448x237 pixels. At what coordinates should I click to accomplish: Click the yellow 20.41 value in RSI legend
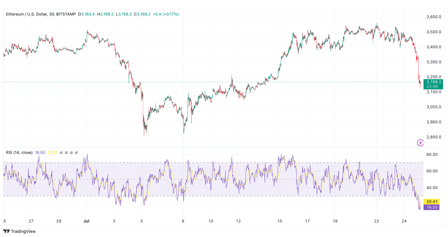coord(52,153)
